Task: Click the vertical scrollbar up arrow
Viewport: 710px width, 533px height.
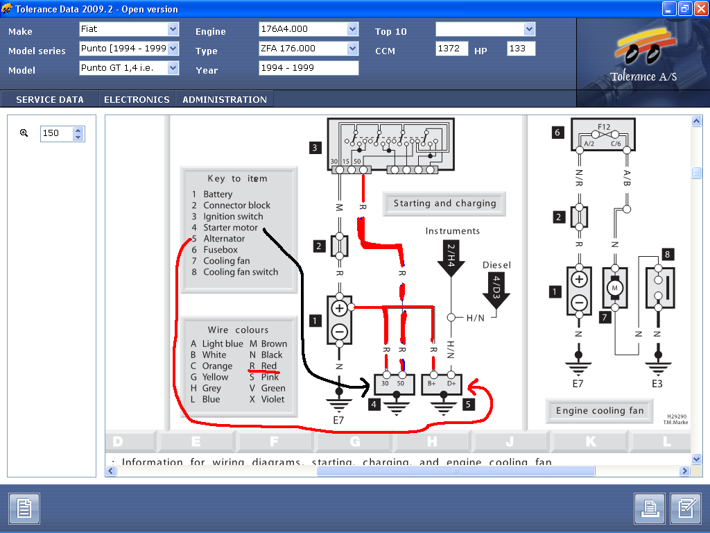Action: (696, 121)
